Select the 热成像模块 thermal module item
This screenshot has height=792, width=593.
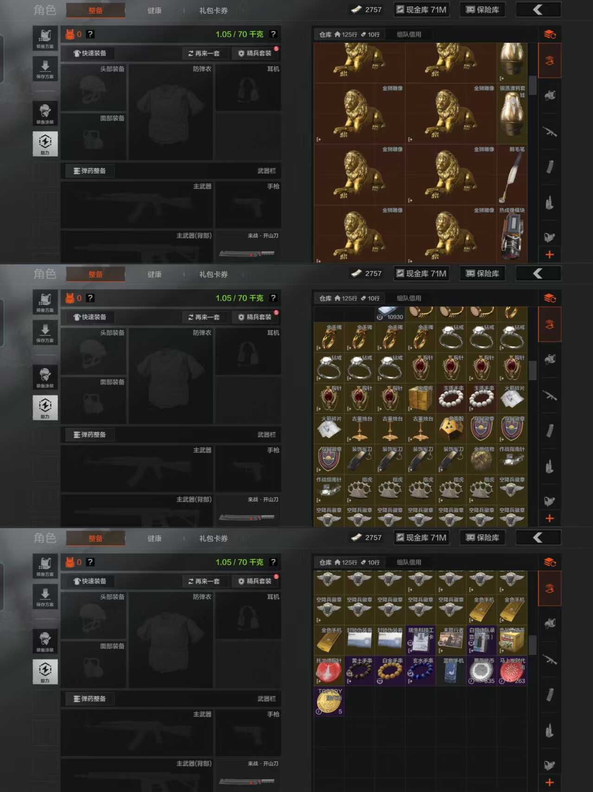[x=512, y=234]
